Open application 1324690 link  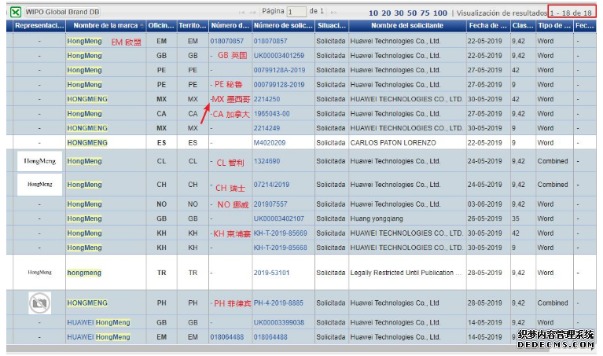(x=267, y=161)
